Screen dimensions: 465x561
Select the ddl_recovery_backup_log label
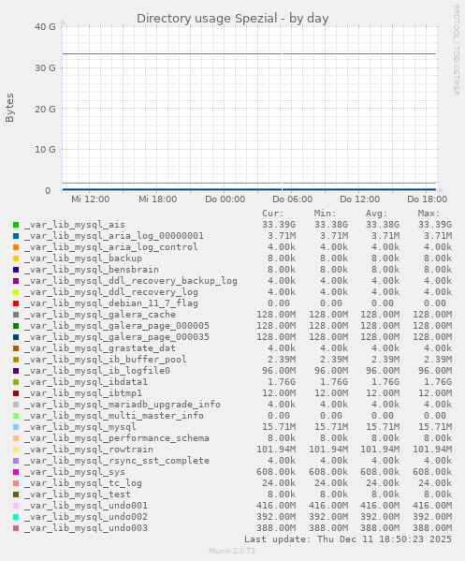pos(131,281)
